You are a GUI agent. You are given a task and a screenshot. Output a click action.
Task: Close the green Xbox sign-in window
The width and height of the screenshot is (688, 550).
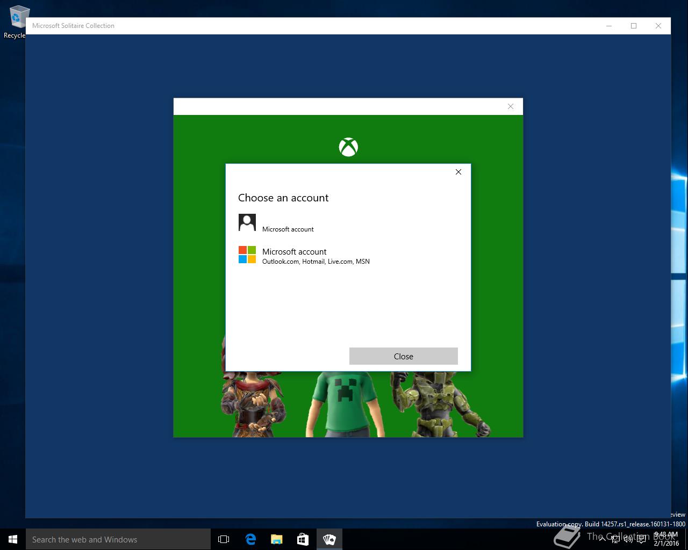coord(511,106)
